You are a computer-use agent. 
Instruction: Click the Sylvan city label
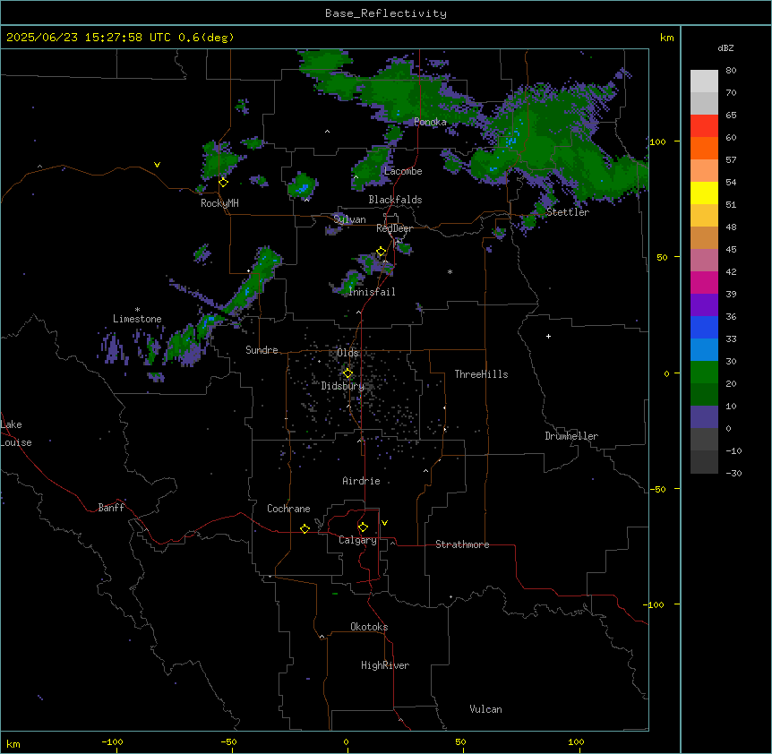point(349,219)
